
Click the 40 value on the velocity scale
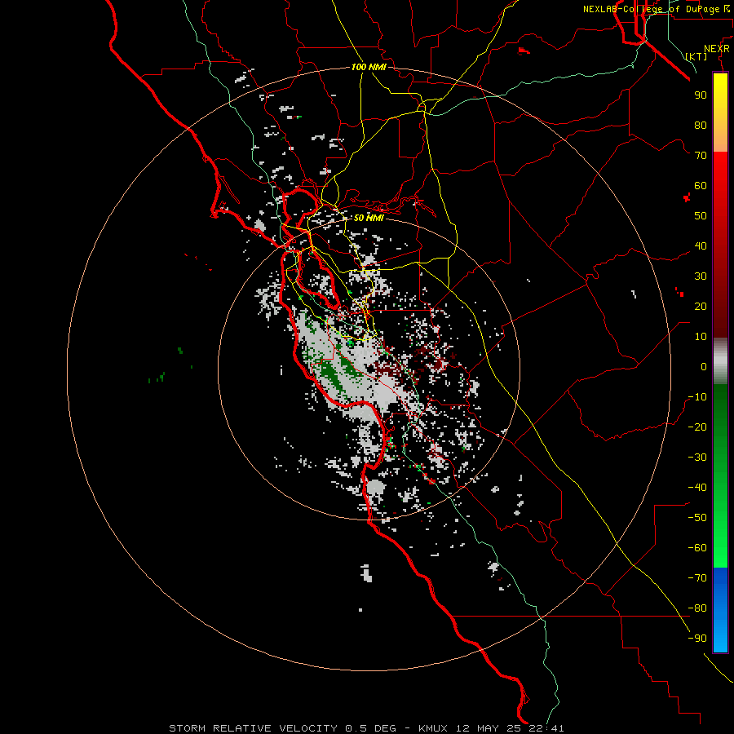(701, 245)
